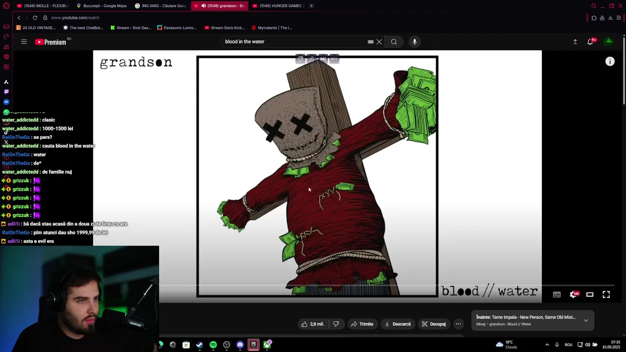Open browser downloads icon
This screenshot has height=352, width=626.
[x=610, y=18]
